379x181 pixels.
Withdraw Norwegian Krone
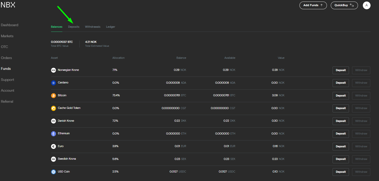click(361, 70)
